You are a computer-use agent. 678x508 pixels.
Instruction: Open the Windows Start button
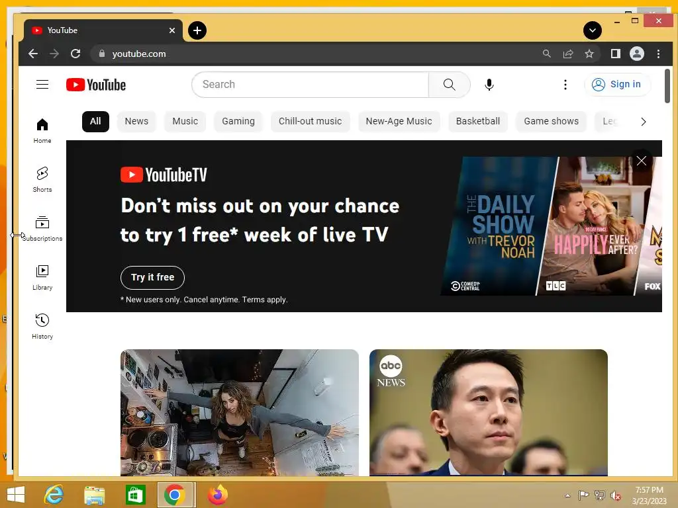16,495
